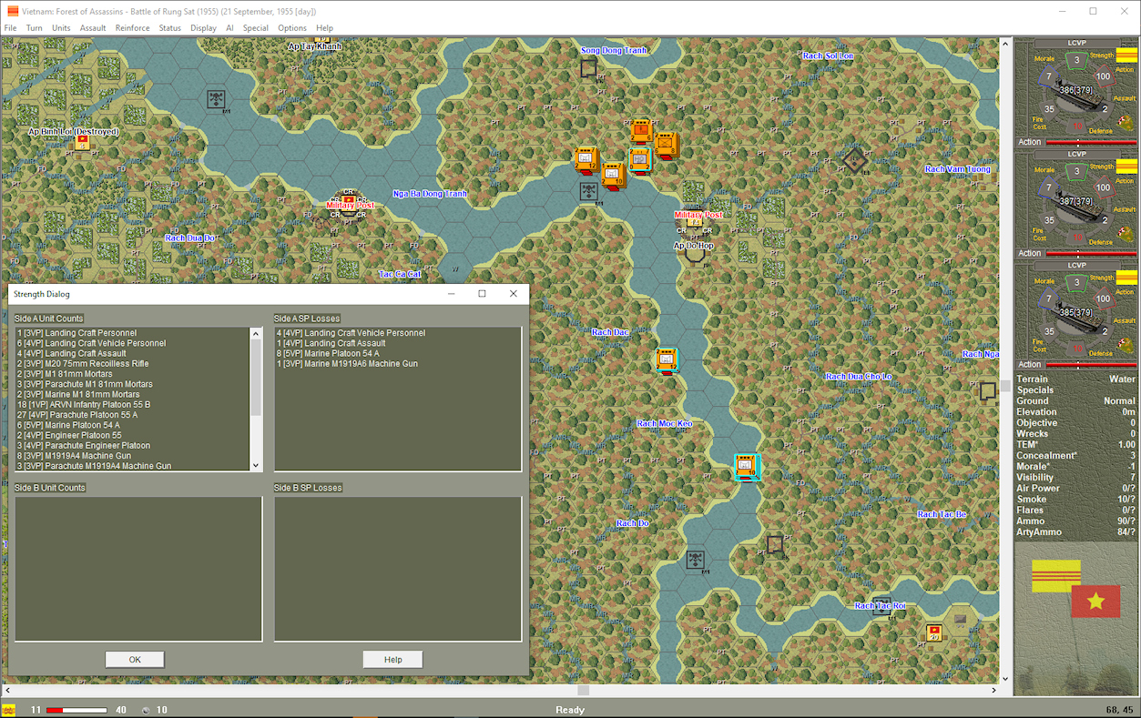Image resolution: width=1141 pixels, height=718 pixels.
Task: Open the AI menu
Action: 229,28
